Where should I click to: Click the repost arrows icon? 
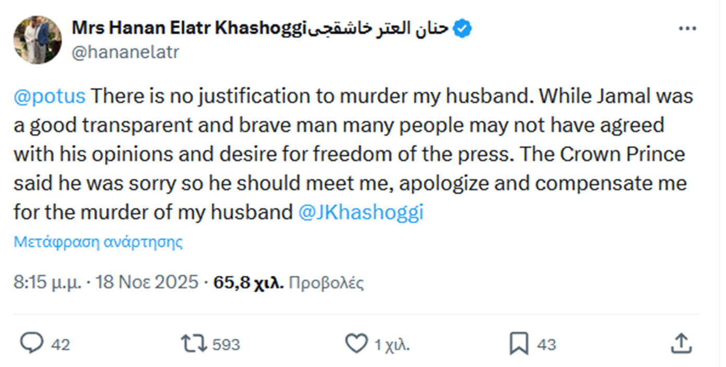[193, 344]
